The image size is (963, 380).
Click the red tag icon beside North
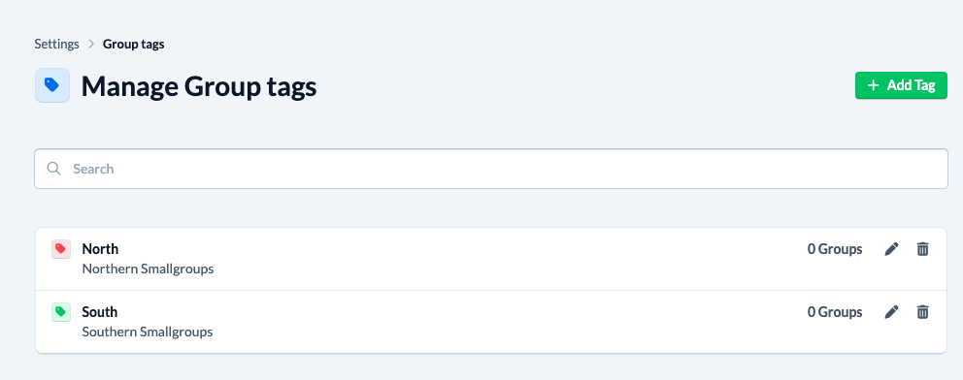point(61,249)
